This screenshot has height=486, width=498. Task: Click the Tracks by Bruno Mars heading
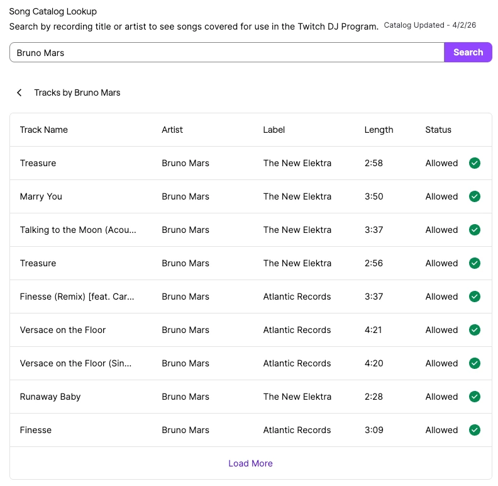coord(77,93)
